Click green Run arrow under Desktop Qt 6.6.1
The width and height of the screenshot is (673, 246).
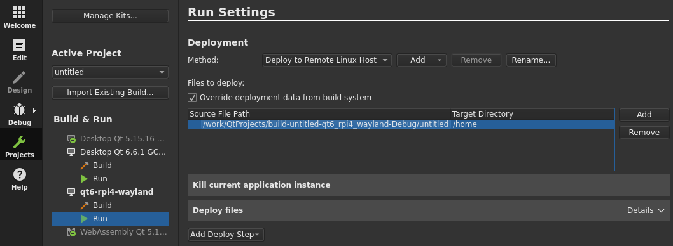pos(84,178)
